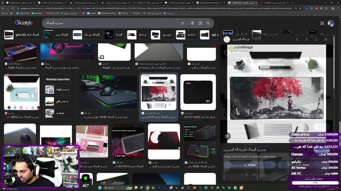Open Learn more copyright link

269,157
